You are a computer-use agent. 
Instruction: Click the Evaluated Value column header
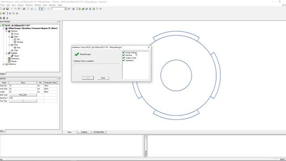click(50, 83)
